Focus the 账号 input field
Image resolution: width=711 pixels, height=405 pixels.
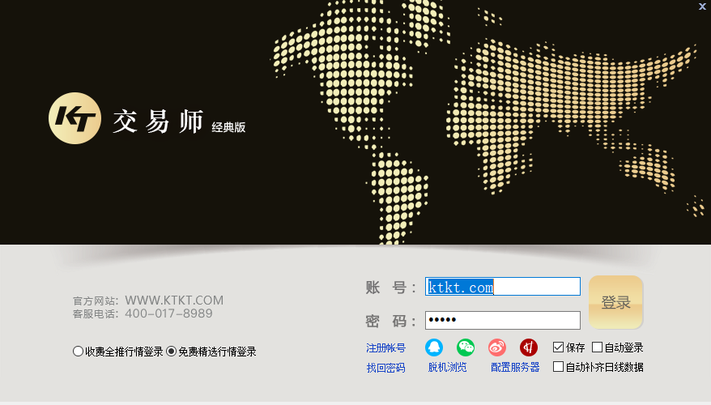tap(502, 287)
